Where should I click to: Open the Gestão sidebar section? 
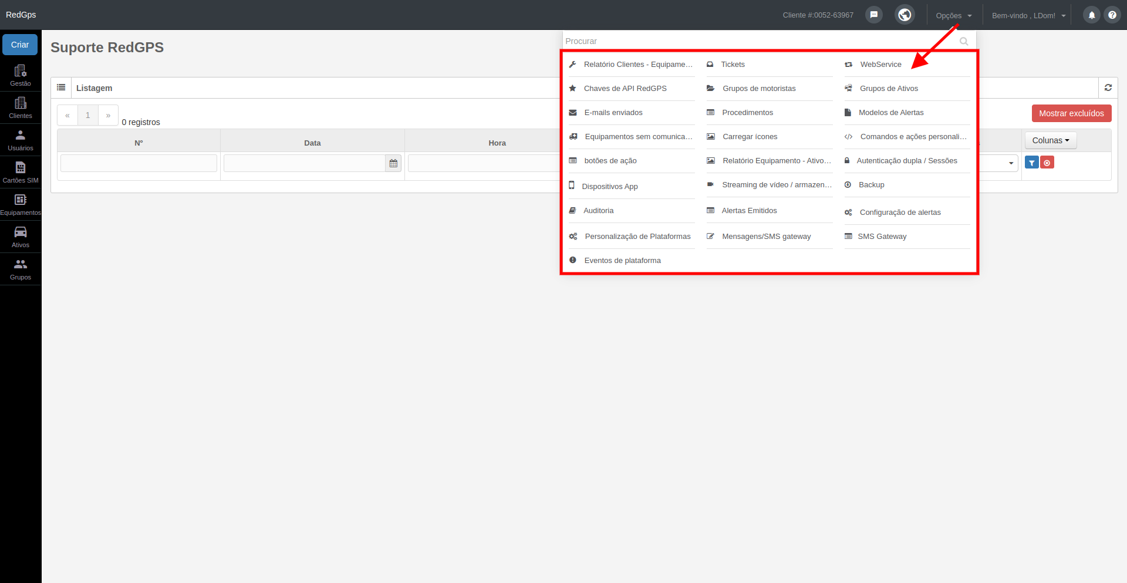(x=21, y=75)
